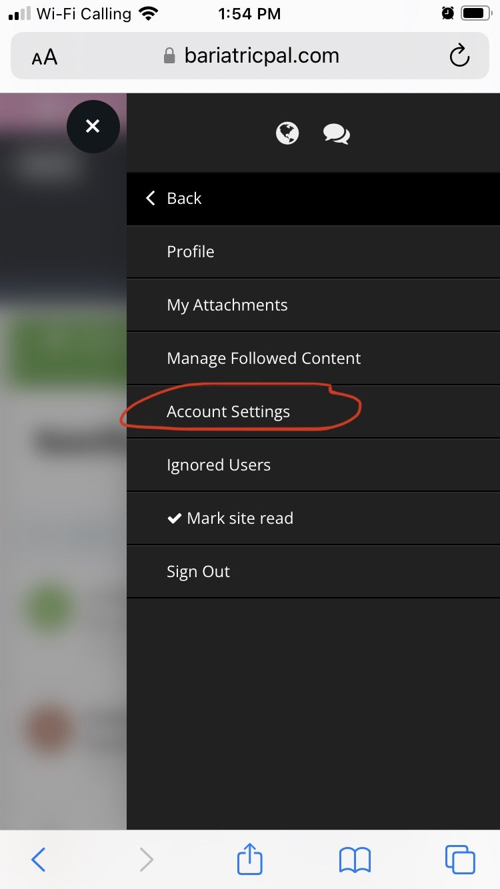Sign Out of the account

(313, 572)
